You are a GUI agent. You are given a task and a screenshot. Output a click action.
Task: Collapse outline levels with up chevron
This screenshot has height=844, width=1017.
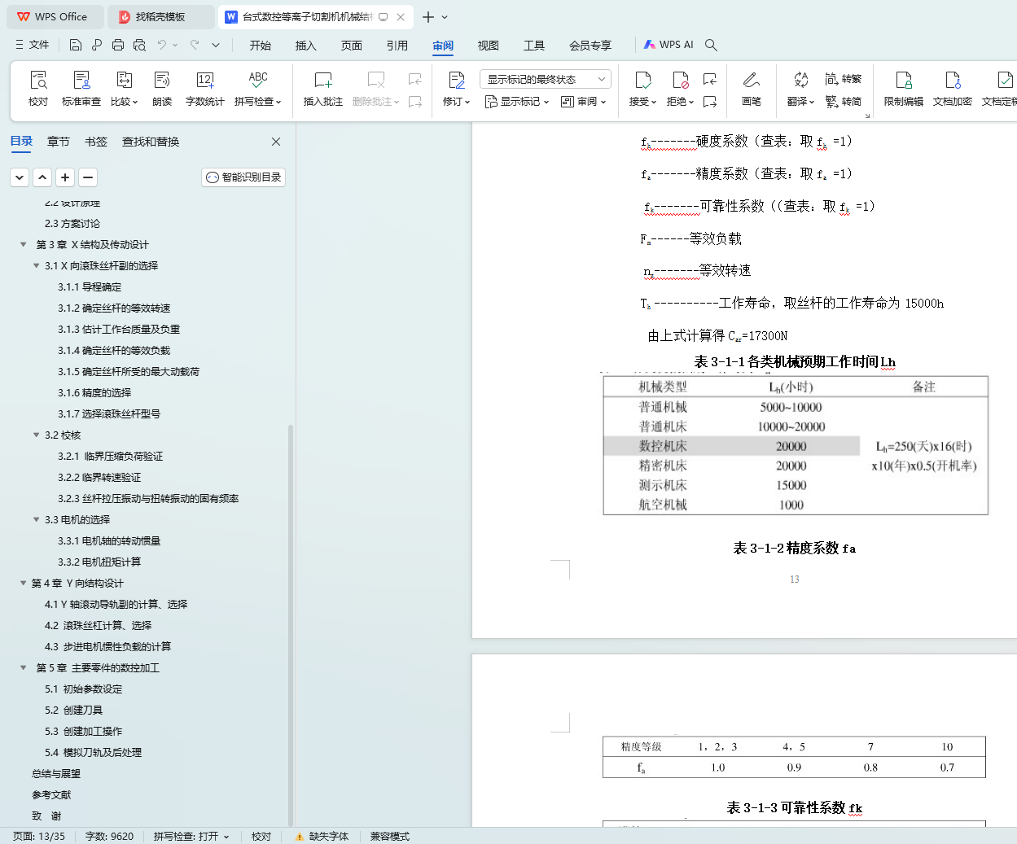tap(42, 177)
